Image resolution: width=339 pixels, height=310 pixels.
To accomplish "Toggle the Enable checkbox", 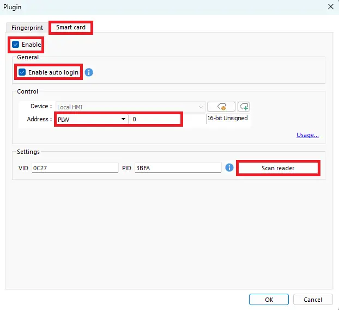I will (15, 45).
